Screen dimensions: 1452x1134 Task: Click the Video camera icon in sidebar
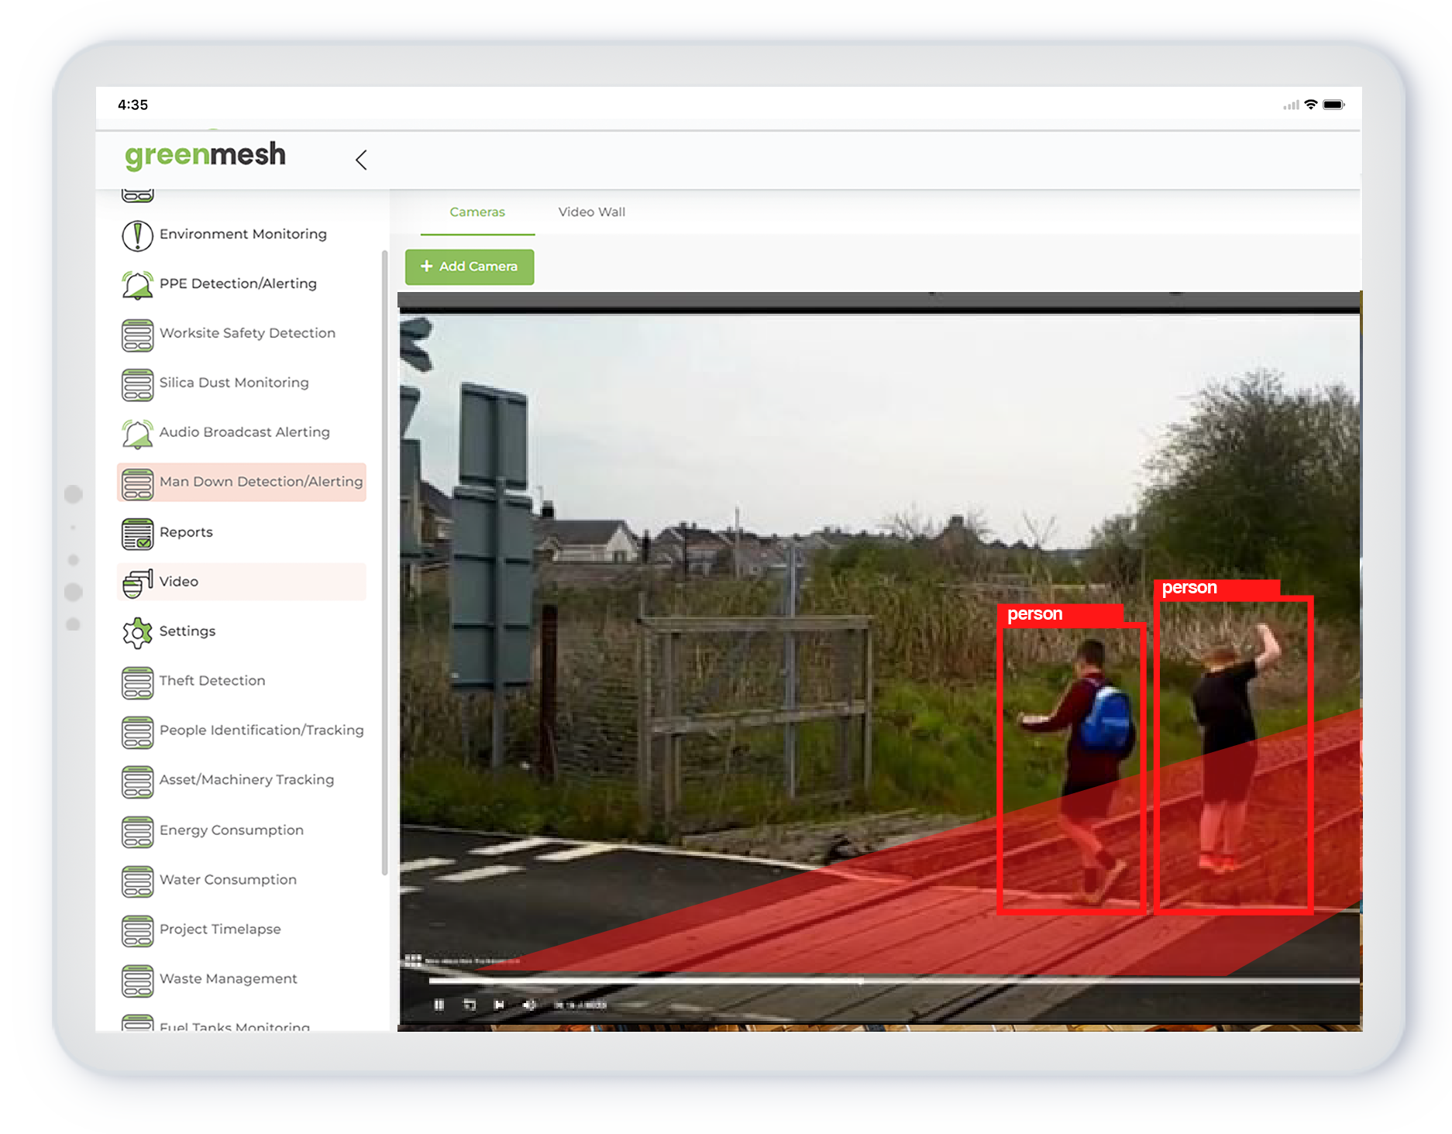[137, 582]
